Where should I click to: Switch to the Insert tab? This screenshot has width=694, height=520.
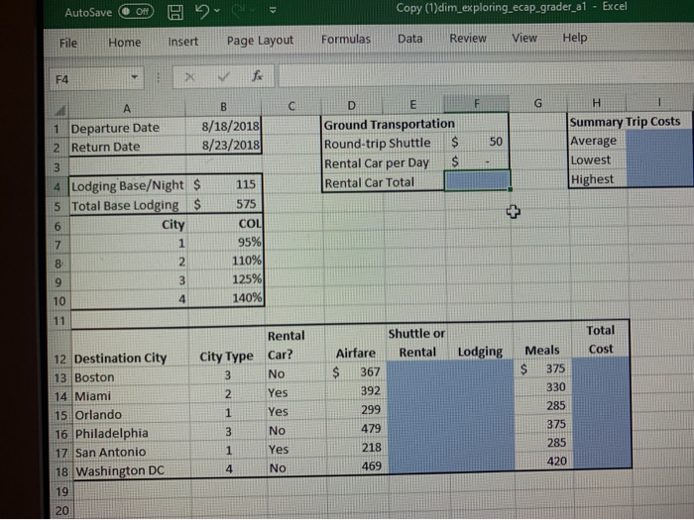coord(182,42)
